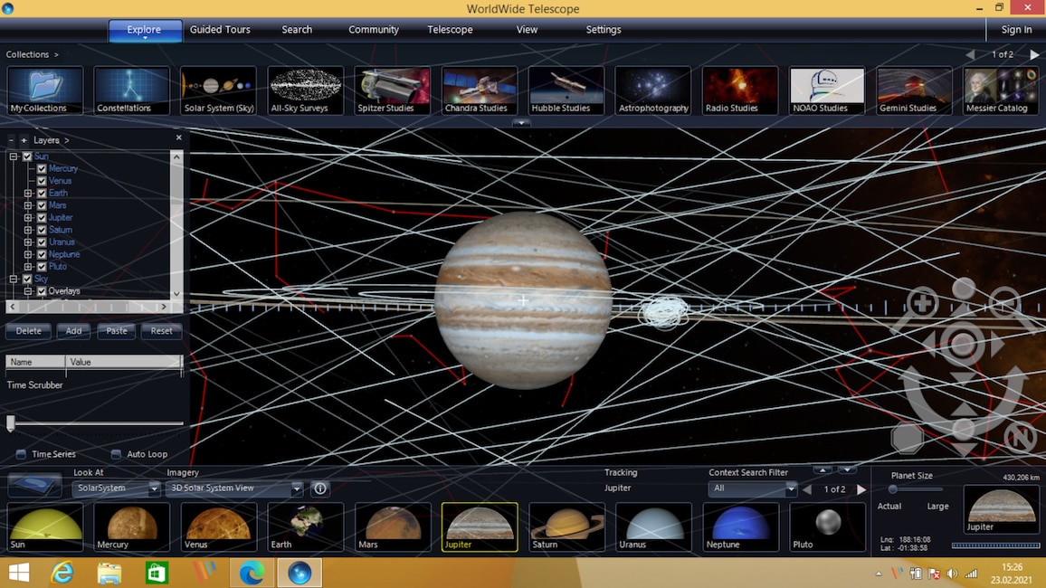
Task: Select Mars planet thumbnail
Action: tap(393, 527)
